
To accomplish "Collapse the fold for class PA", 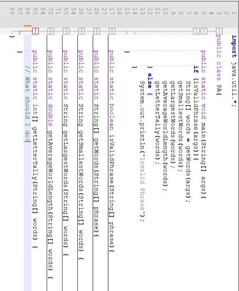I will (219, 31).
